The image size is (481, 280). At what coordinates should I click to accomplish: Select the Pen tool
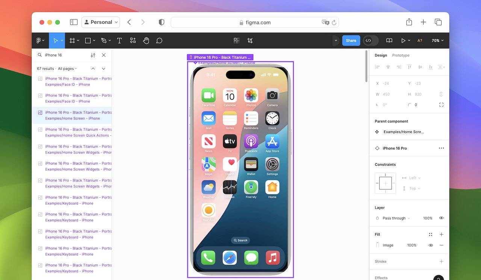(x=104, y=41)
